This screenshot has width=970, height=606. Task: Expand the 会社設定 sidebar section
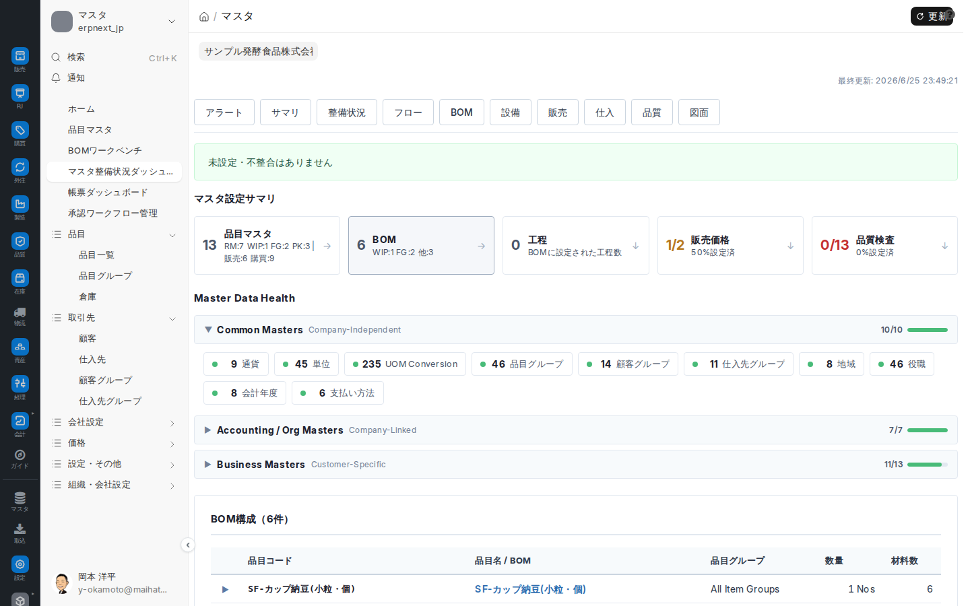tap(172, 423)
